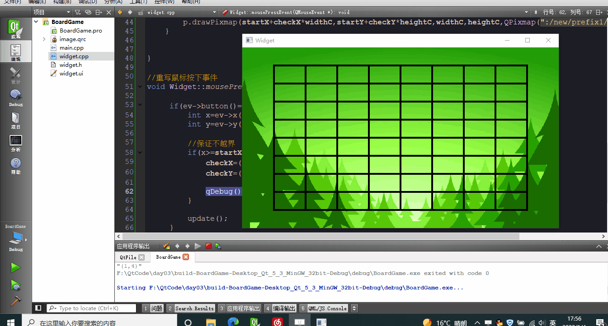Click the top-left cell of game board

pos(290,75)
